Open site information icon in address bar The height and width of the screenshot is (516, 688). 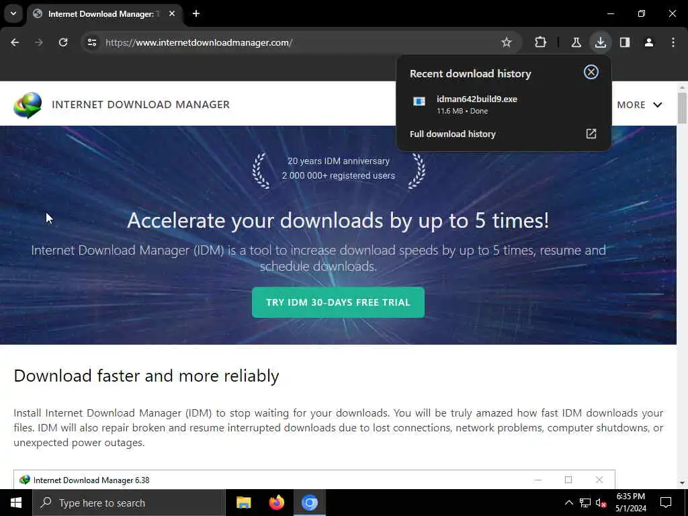click(91, 42)
